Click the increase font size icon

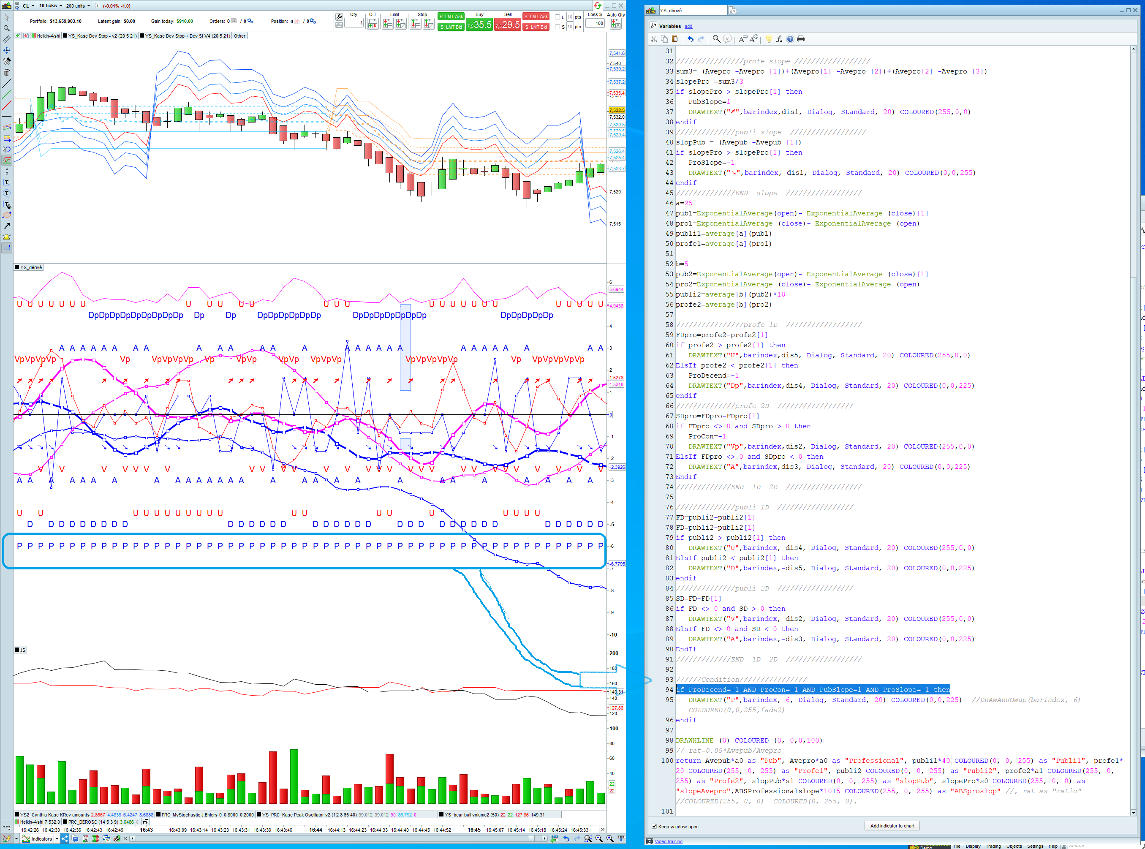click(753, 39)
